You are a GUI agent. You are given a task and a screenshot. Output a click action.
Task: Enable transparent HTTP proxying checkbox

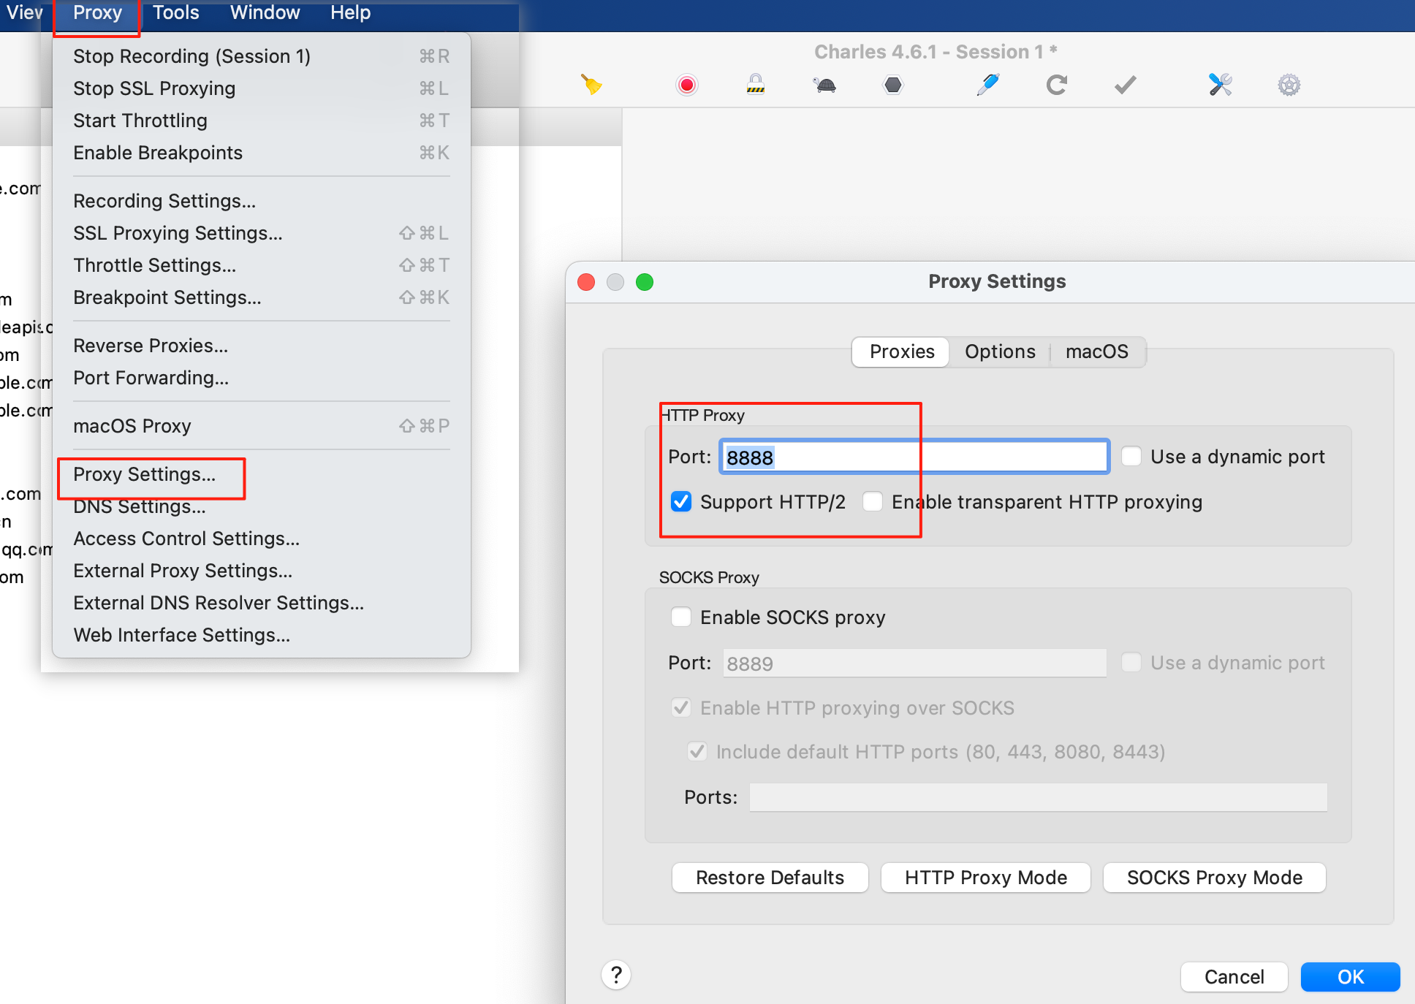tap(873, 502)
